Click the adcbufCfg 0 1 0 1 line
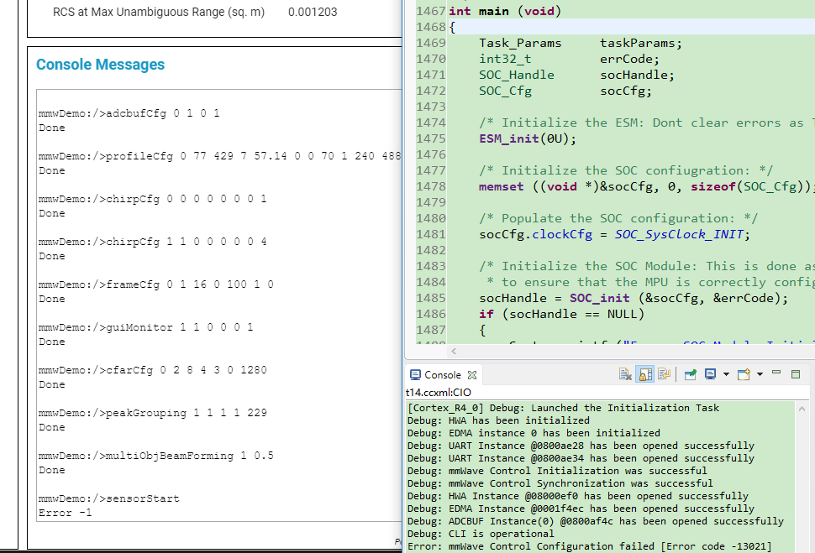This screenshot has height=553, width=815. point(129,113)
